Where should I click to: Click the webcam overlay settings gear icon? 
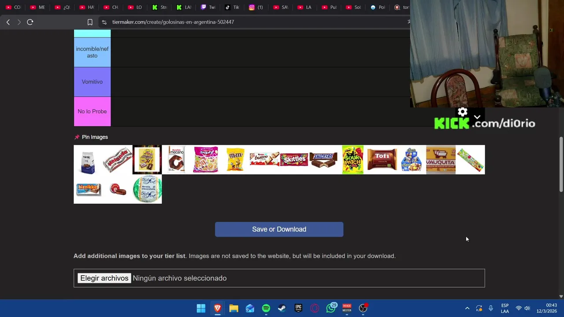(x=462, y=112)
